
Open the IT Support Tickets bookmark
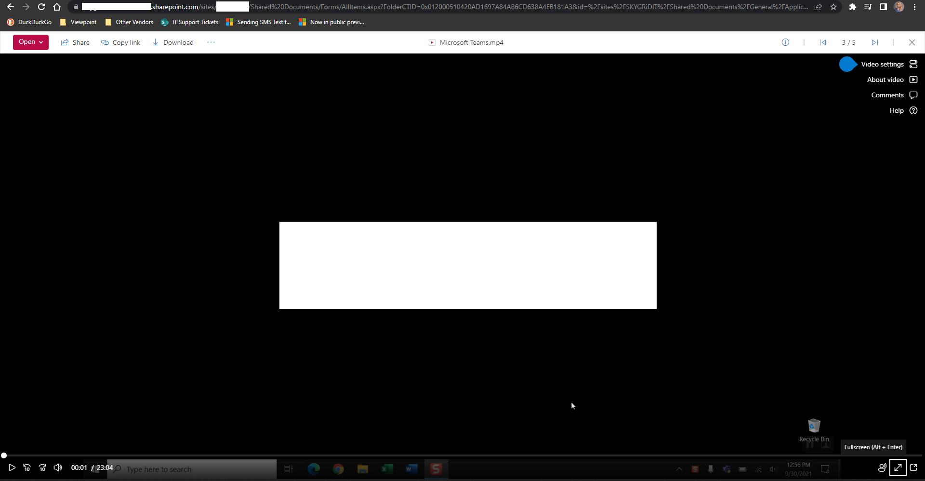click(189, 22)
